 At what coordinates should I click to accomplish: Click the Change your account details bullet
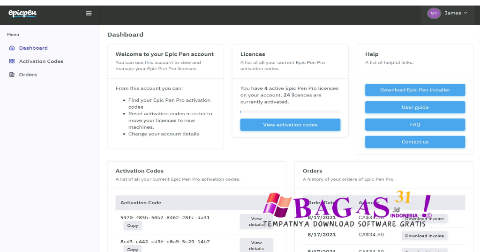164,134
